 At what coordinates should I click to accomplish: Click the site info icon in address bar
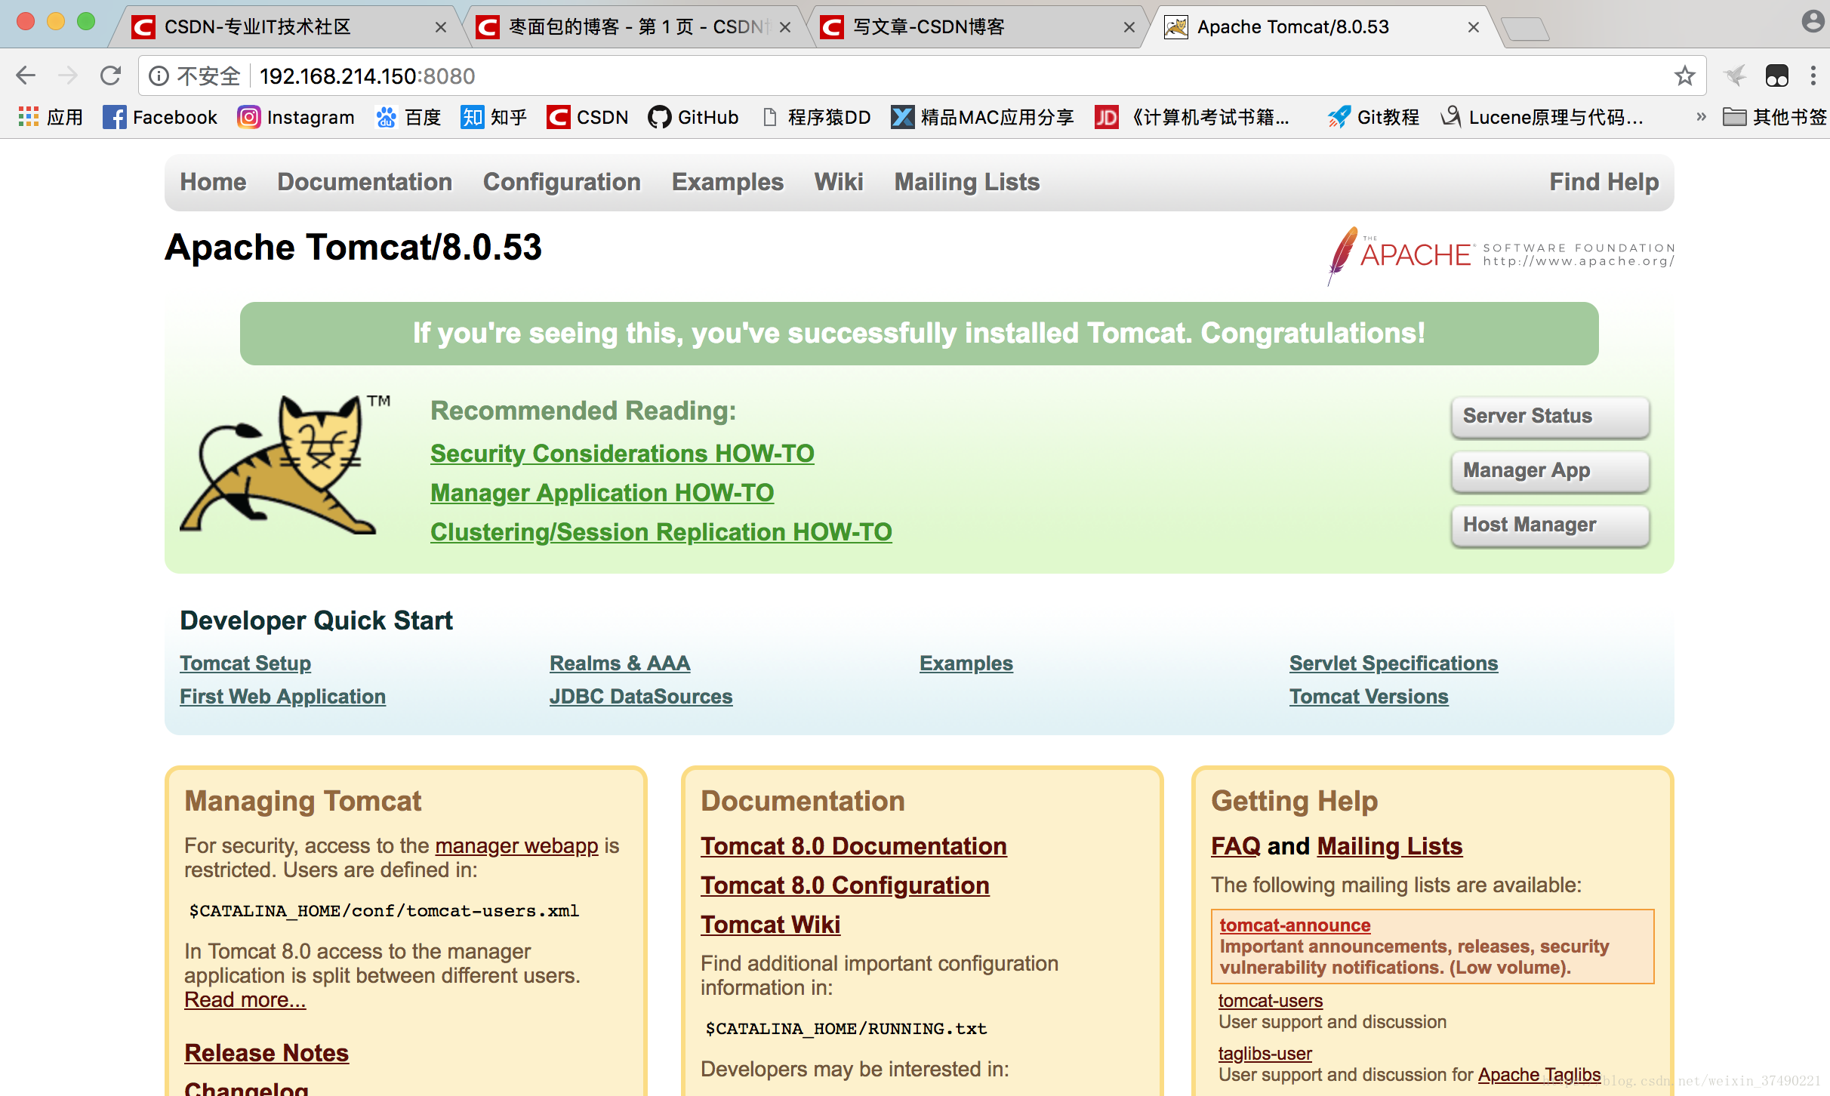159,76
